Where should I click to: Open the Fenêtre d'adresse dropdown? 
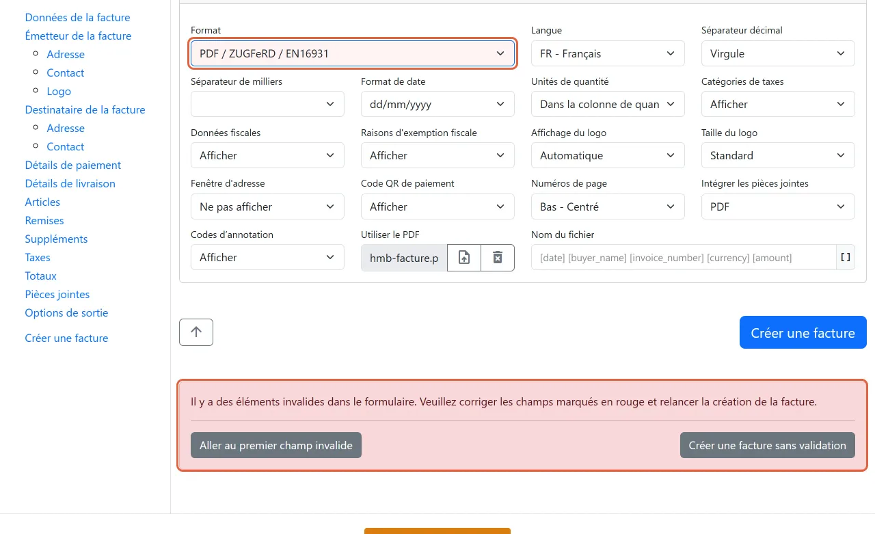pyautogui.click(x=267, y=206)
